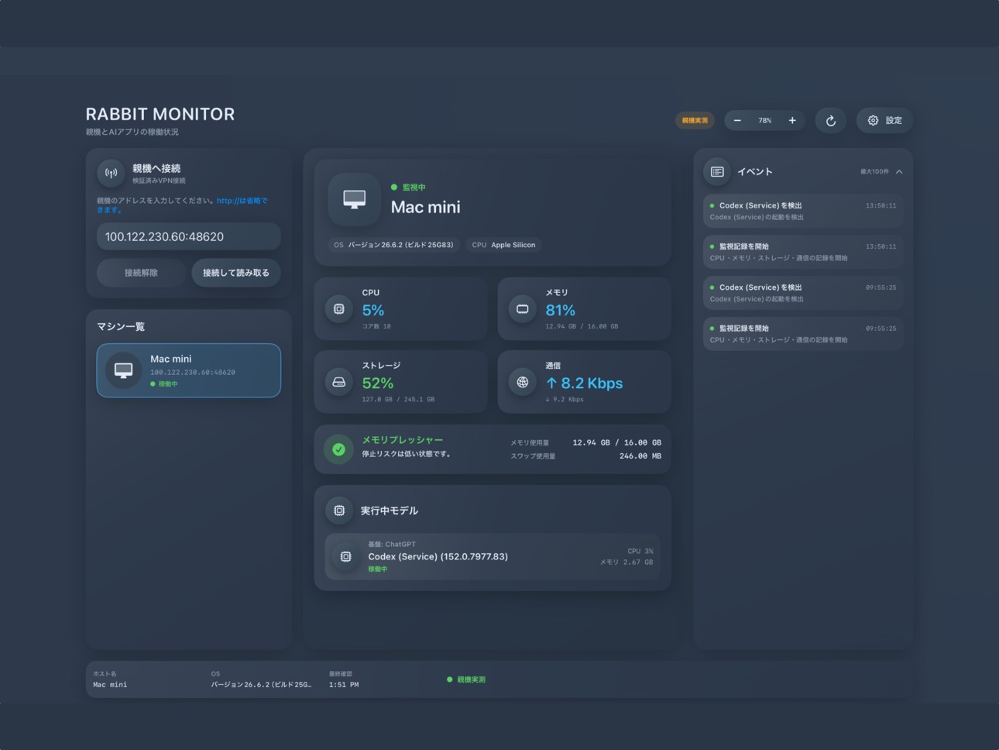
Task: Decrease zoom with the minus button
Action: pos(737,121)
